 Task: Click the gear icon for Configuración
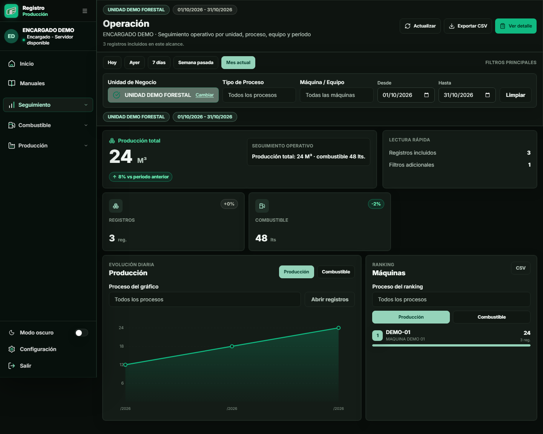pos(12,349)
